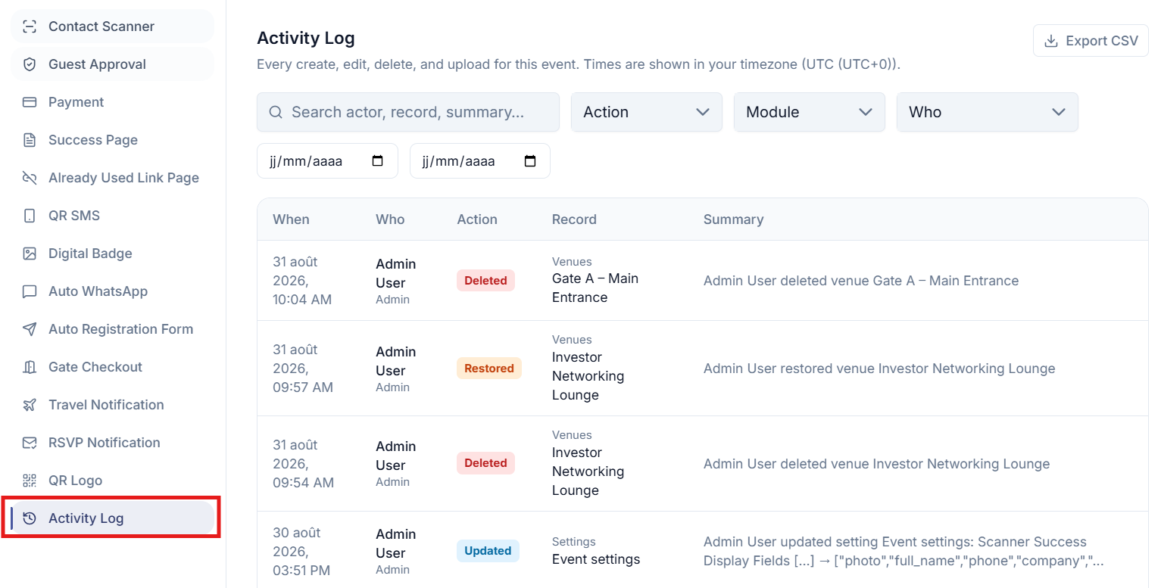Click the Travel Notification plane icon
This screenshot has height=588, width=1161.
coord(30,405)
